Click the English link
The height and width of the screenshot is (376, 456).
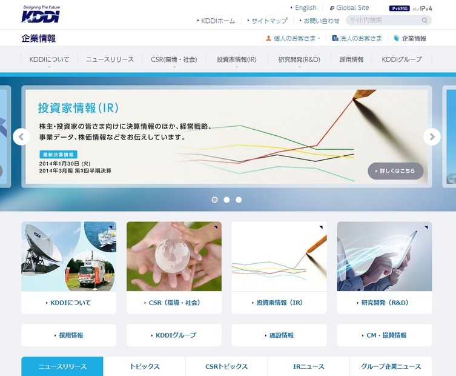305,8
